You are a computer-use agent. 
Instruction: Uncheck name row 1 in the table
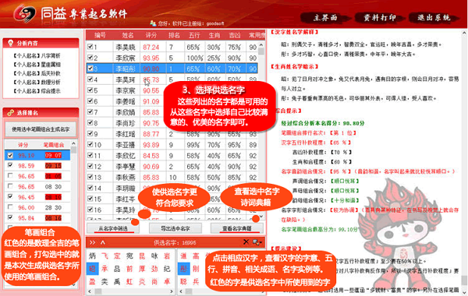(90, 47)
